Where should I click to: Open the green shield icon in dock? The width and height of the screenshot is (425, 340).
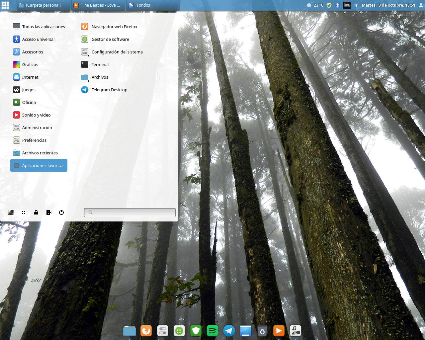(x=196, y=331)
